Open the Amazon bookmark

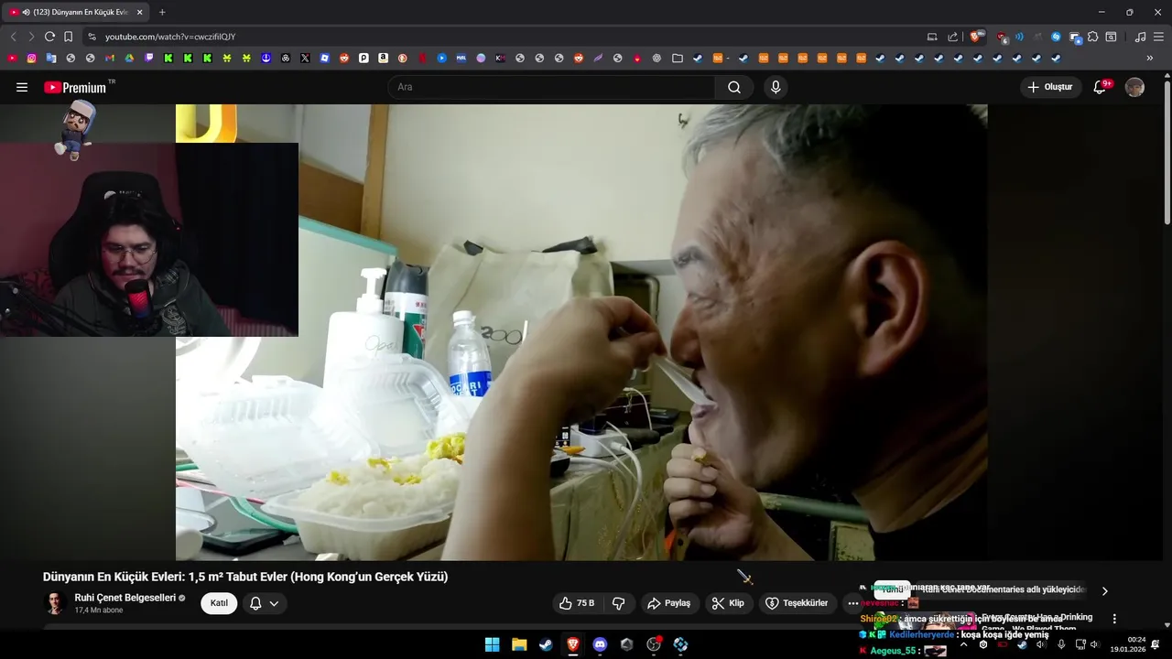pos(383,58)
